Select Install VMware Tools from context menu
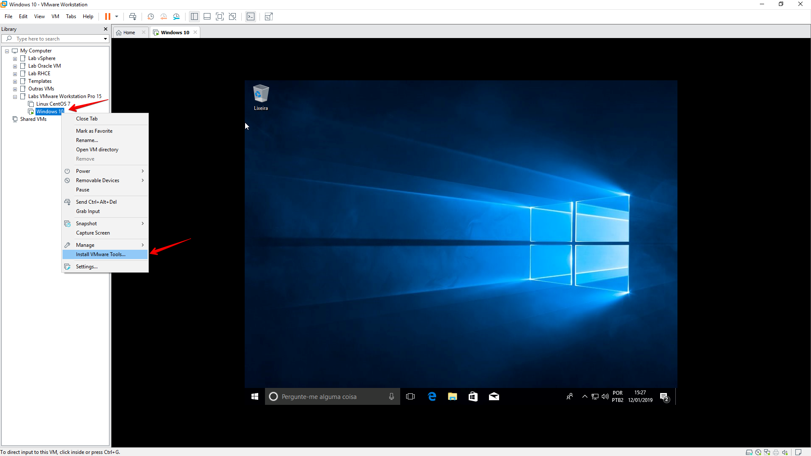The image size is (811, 456). (x=101, y=254)
